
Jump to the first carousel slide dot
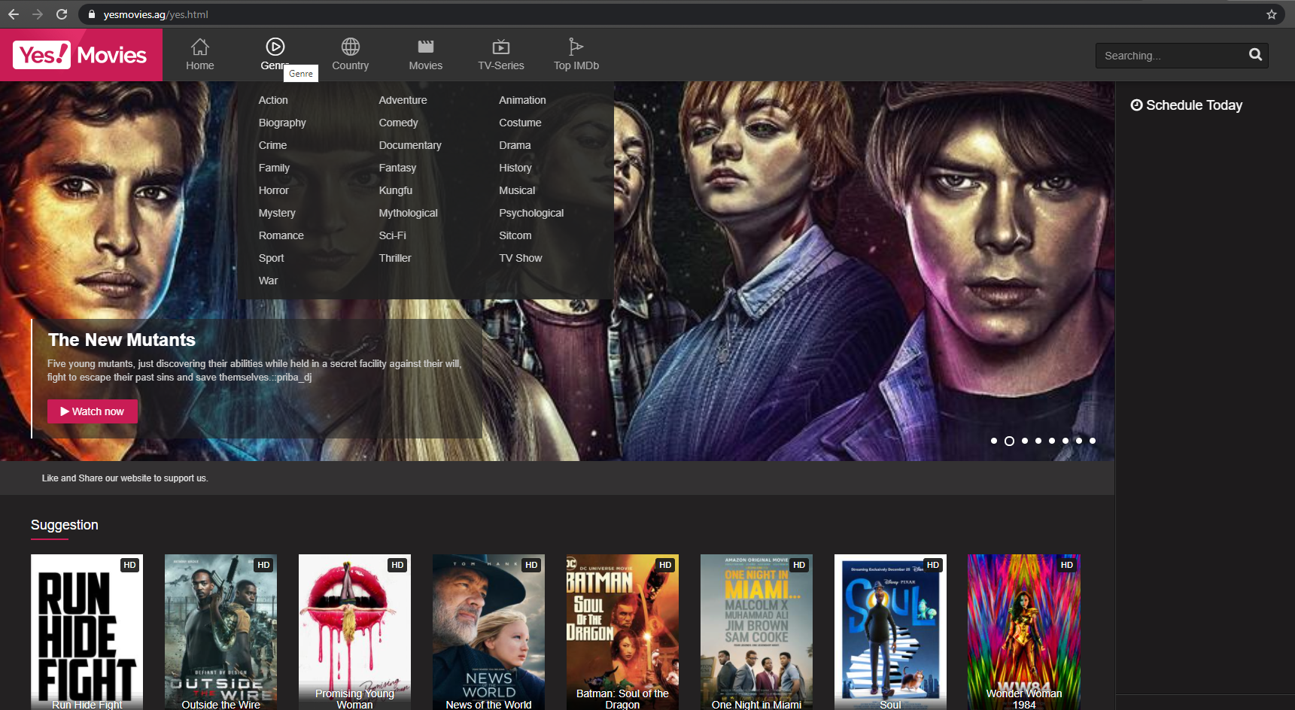[x=994, y=441]
